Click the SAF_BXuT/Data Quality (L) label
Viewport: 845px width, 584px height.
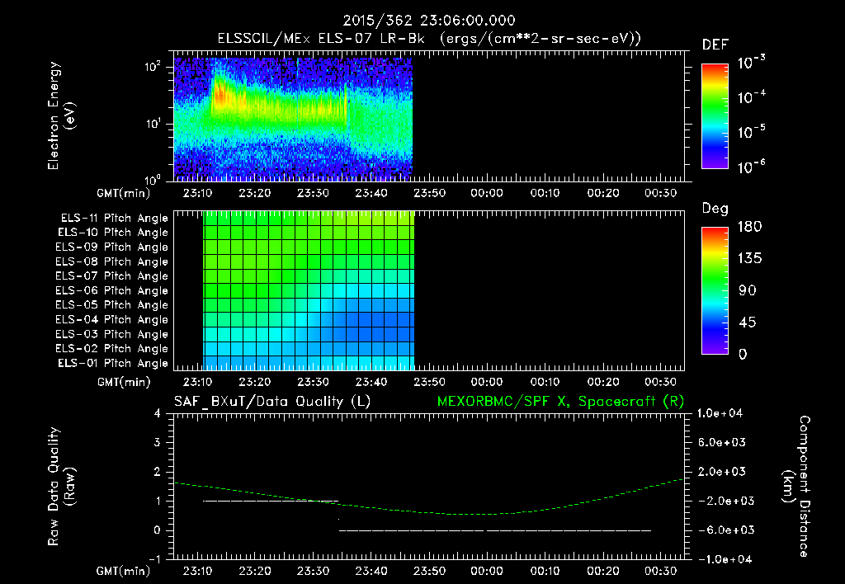coord(272,402)
